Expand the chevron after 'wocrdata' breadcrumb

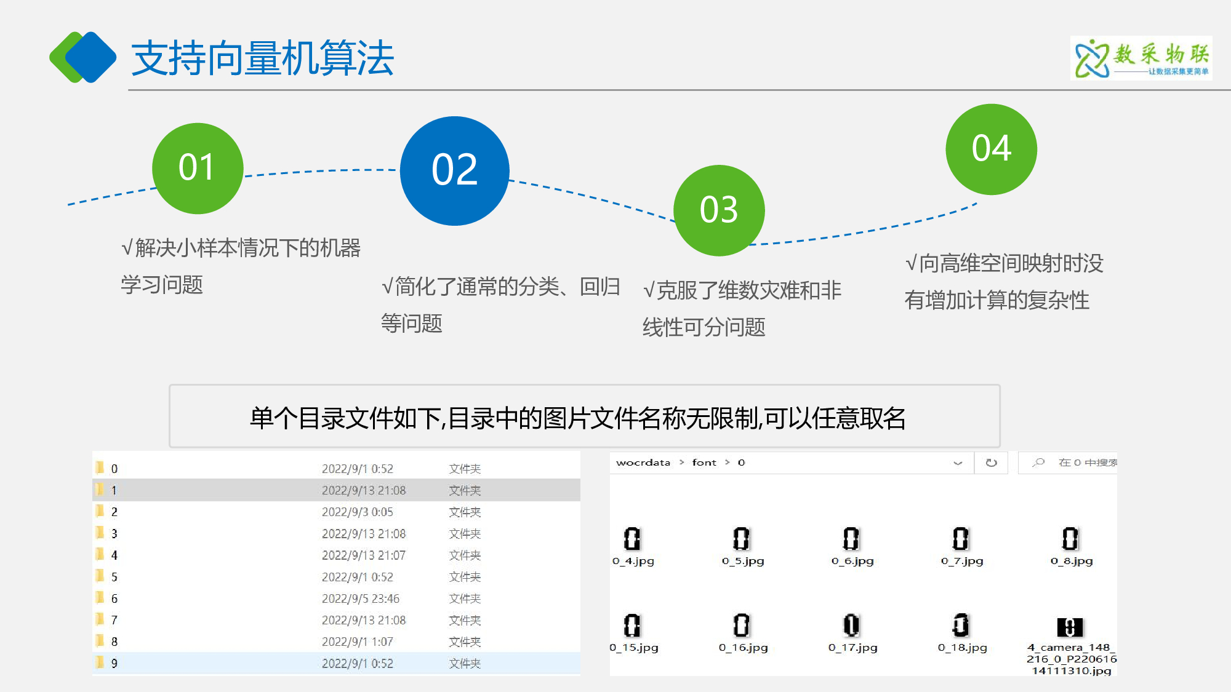pyautogui.click(x=681, y=463)
